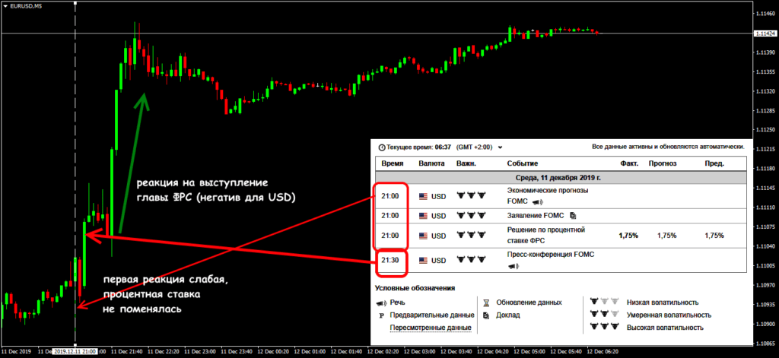Click the 2019.12.11 21:00 time axis marker
Viewport: 779px width, 358px height.
pyautogui.click(x=75, y=352)
